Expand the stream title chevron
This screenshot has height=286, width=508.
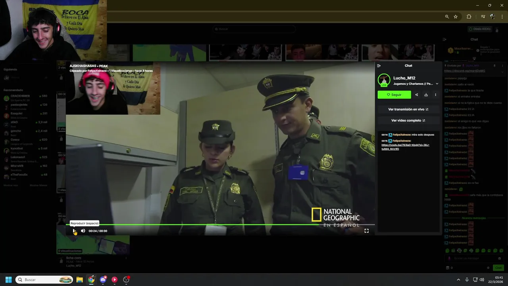[437, 84]
